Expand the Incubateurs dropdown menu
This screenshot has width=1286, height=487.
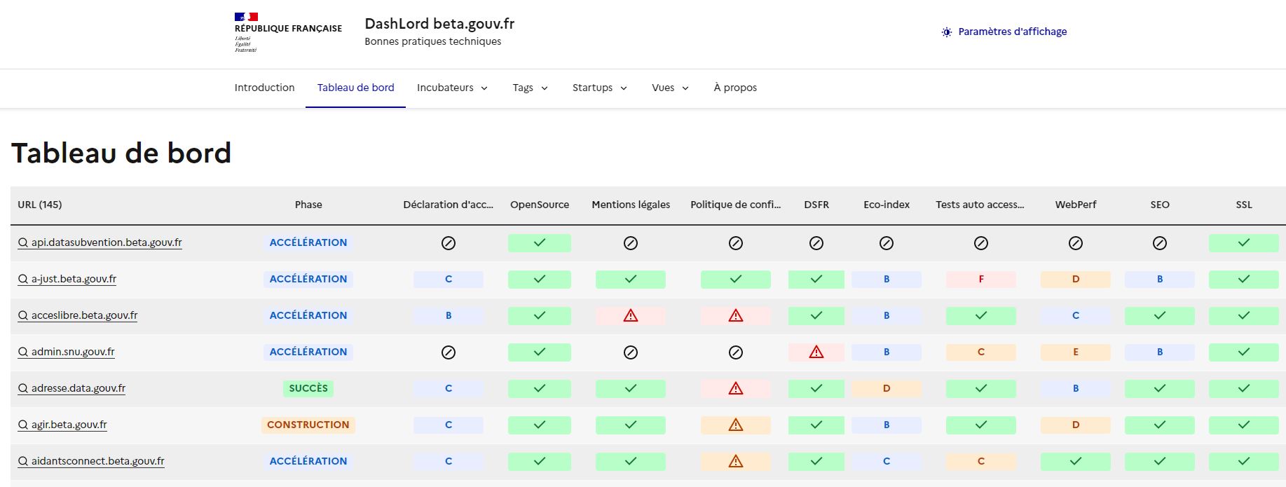[x=452, y=88]
